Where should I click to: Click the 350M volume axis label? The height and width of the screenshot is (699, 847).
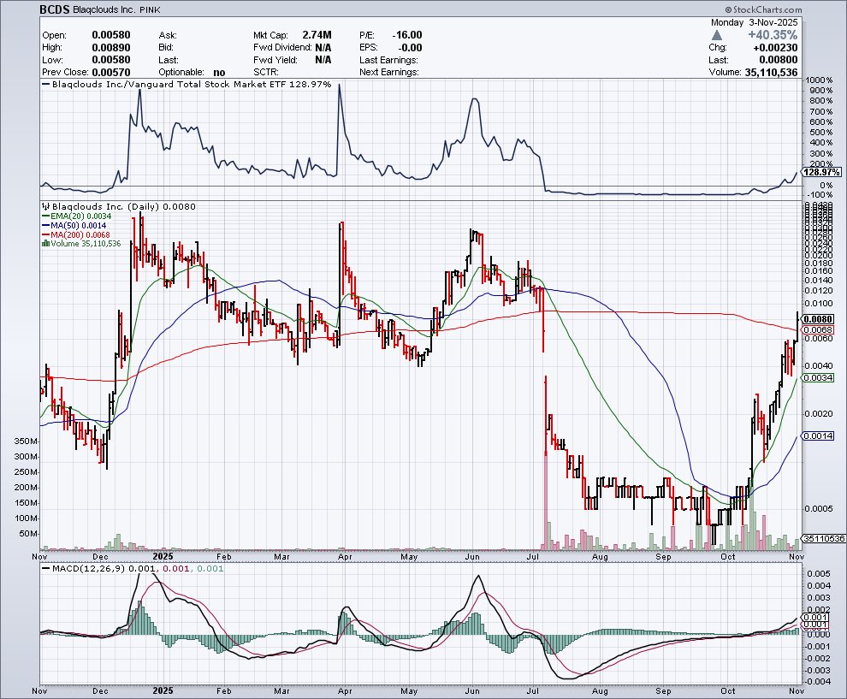click(26, 441)
